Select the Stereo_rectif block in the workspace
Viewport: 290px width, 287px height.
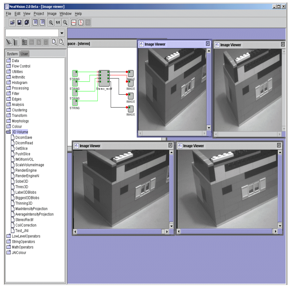[104, 79]
